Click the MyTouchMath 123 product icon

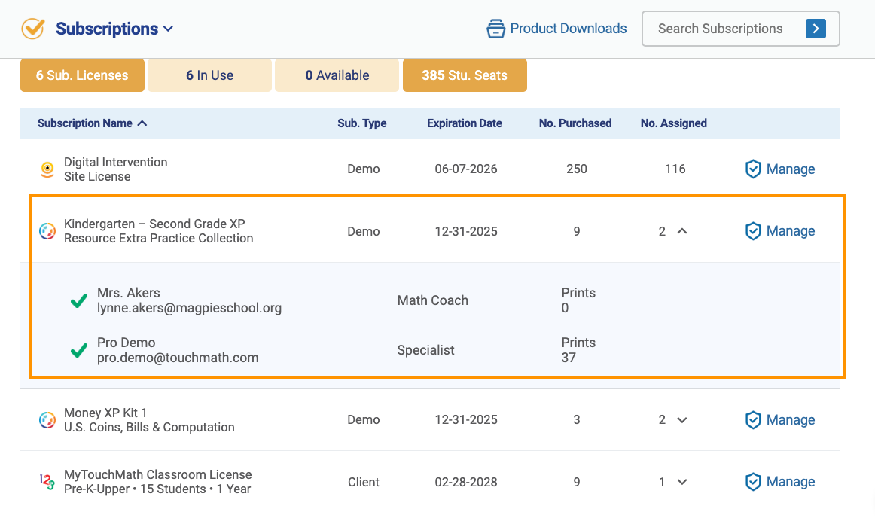pos(47,482)
